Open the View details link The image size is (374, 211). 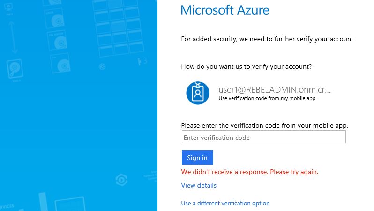coord(199,185)
